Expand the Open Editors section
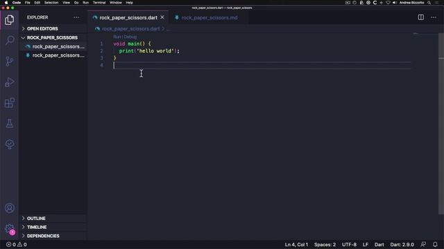444x249 pixels. [x=53, y=29]
